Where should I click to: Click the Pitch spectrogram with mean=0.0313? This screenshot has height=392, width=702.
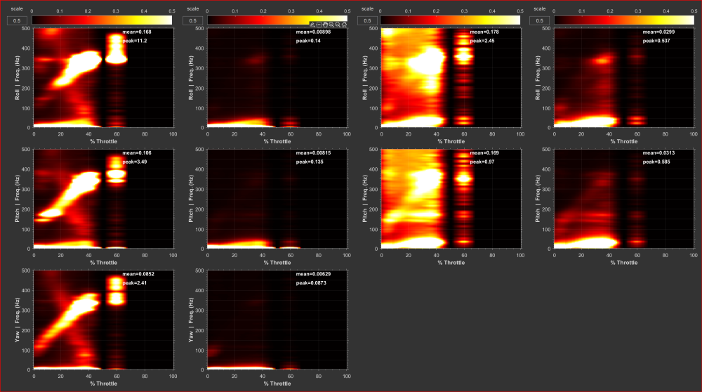(x=623, y=198)
